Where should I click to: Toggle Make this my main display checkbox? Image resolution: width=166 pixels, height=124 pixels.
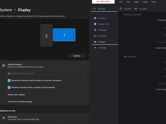(9, 74)
